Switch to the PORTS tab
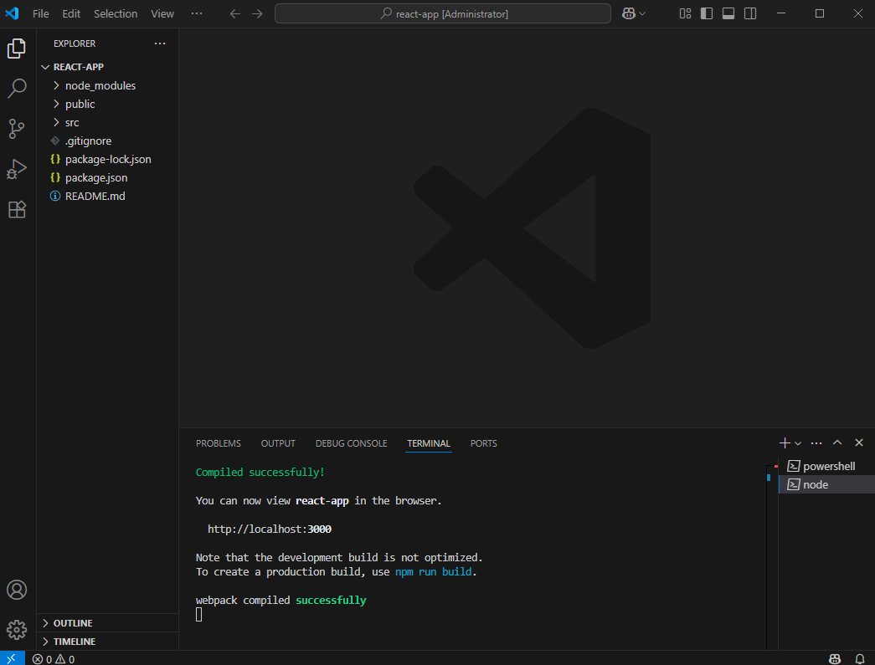This screenshot has width=875, height=665. pyautogui.click(x=483, y=443)
